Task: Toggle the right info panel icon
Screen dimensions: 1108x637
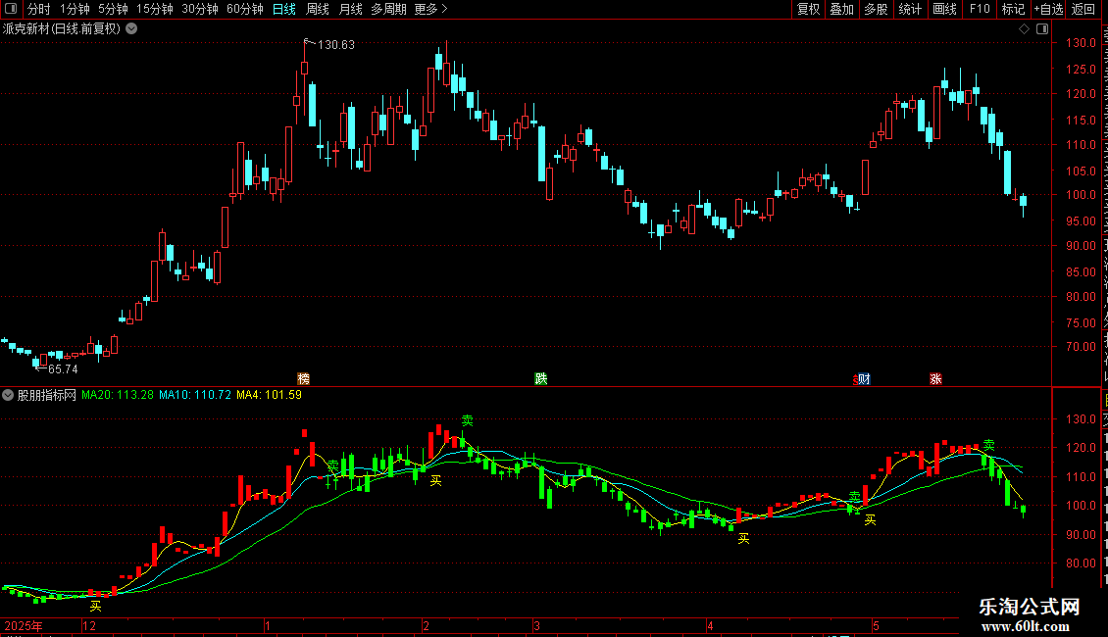Action: point(1042,29)
